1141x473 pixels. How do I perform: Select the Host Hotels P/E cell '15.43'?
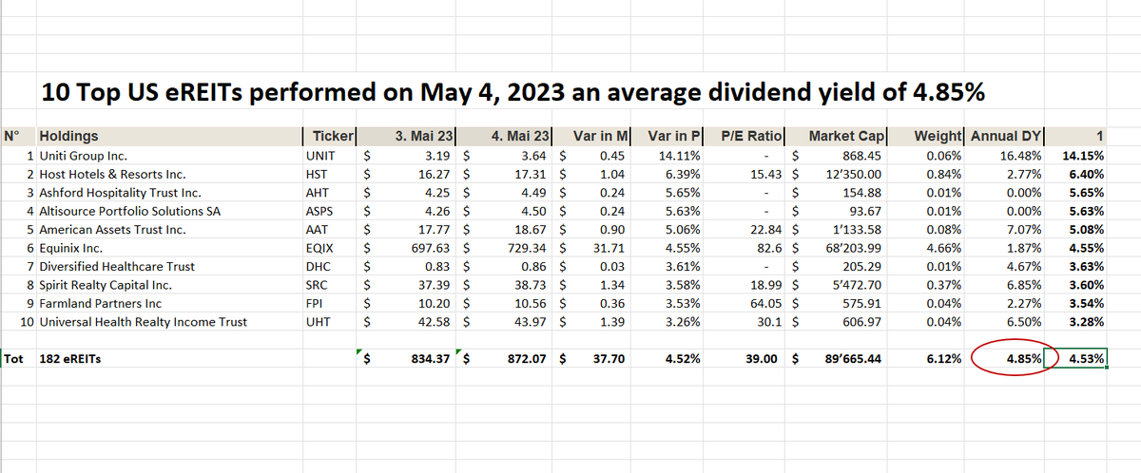745,174
